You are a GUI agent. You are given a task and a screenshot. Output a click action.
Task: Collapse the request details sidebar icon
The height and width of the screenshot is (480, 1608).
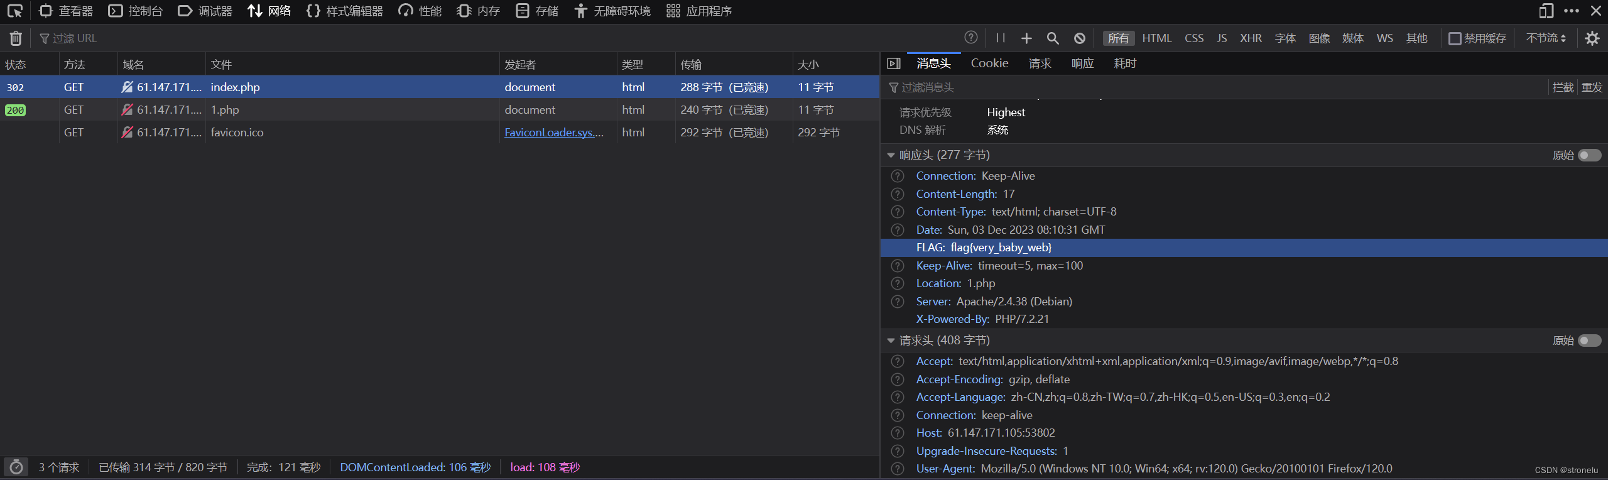pyautogui.click(x=894, y=63)
